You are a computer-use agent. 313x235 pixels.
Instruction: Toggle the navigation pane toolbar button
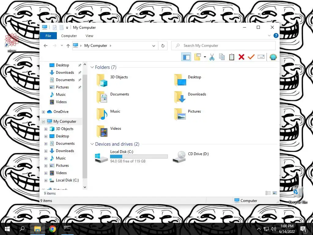point(186,57)
